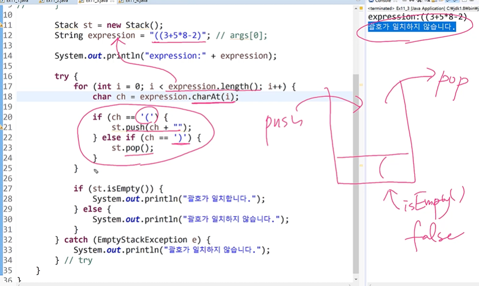479x286 pixels.
Task: Click the yellow warning square atop overview ruler
Action: 361,8
